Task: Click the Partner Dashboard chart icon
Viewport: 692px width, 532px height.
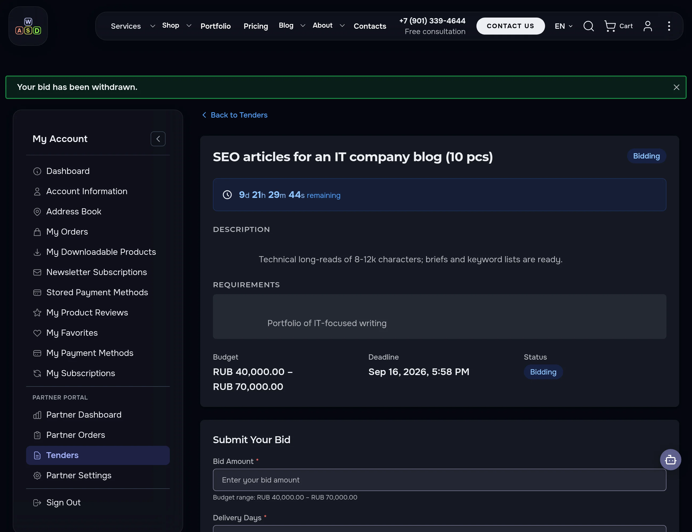Action: tap(37, 415)
